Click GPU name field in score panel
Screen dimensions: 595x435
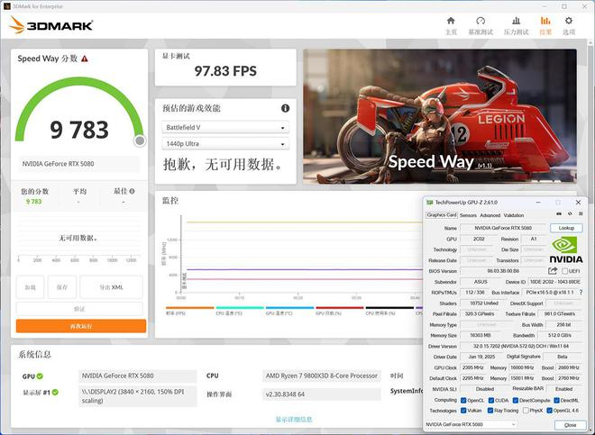[x=79, y=164]
